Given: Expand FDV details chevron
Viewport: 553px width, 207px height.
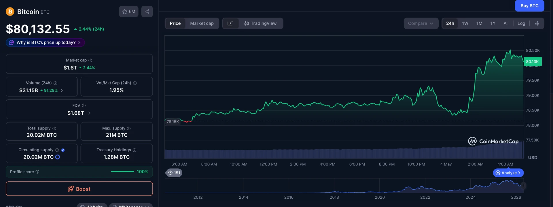Looking at the screenshot, I should tap(89, 113).
